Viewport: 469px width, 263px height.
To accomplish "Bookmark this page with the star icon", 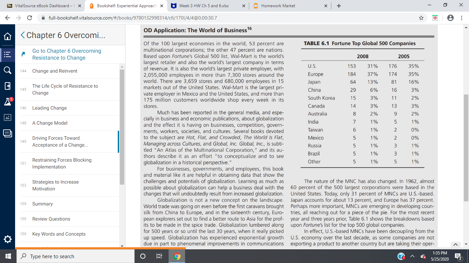I will [421, 18].
